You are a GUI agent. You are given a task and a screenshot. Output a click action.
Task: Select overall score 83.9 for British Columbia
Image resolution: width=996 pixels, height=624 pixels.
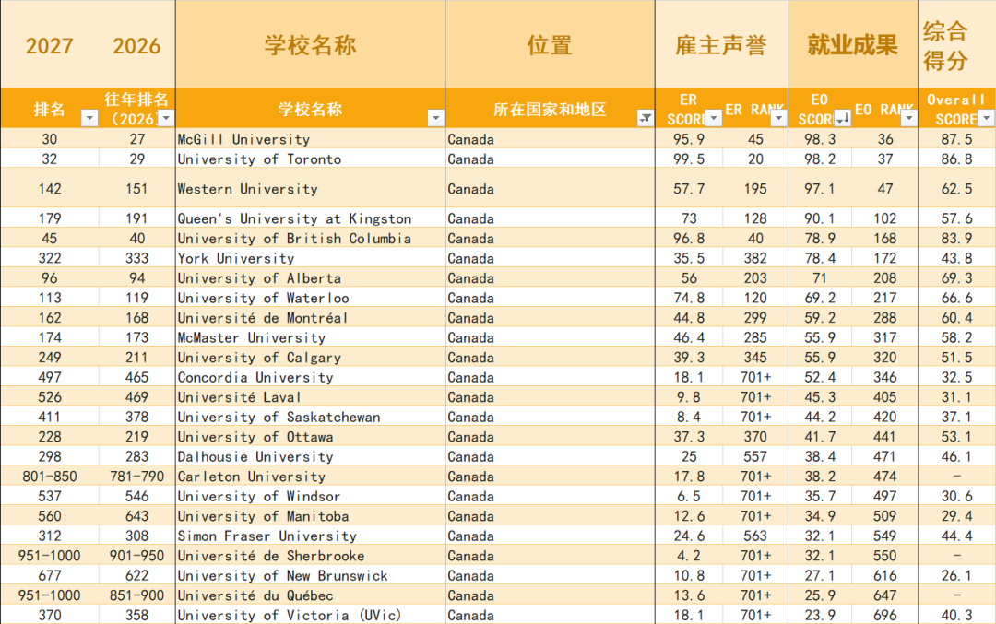pos(956,238)
